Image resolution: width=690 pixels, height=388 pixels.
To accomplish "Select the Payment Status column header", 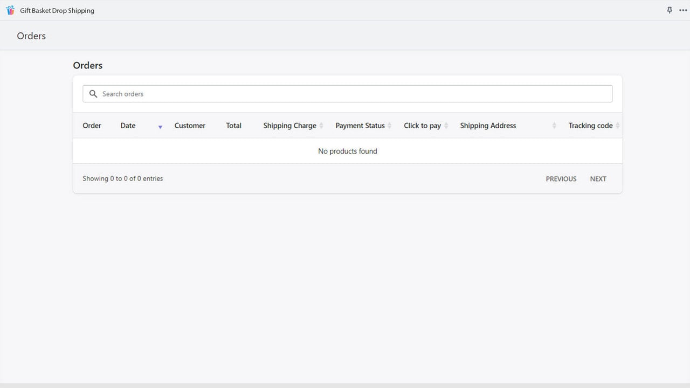I will pos(360,126).
